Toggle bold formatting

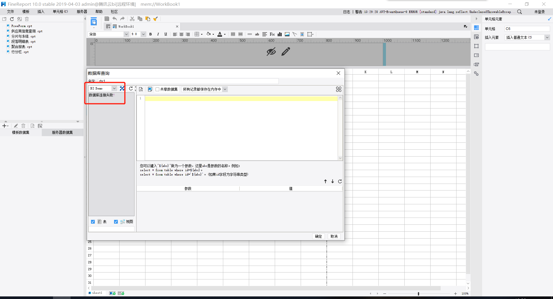(x=150, y=34)
